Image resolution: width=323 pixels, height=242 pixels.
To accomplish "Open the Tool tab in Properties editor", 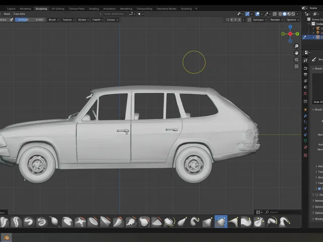I will pyautogui.click(x=305, y=60).
